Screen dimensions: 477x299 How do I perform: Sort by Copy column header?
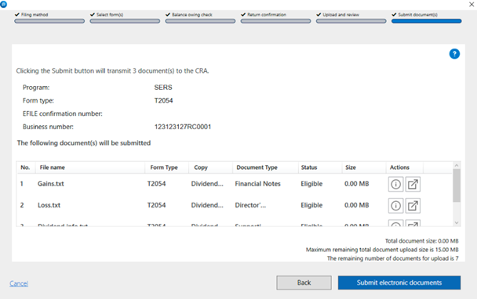click(x=210, y=168)
